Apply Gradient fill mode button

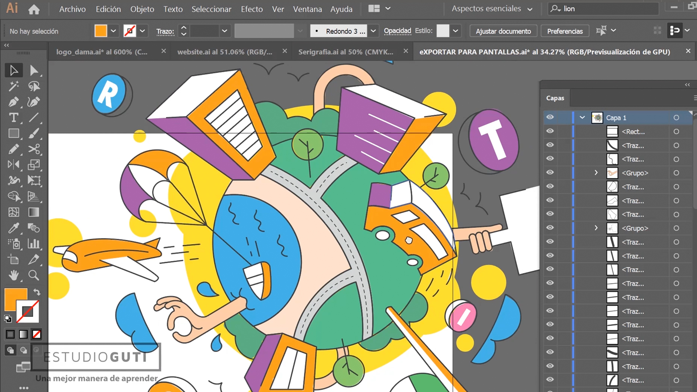[23, 334]
